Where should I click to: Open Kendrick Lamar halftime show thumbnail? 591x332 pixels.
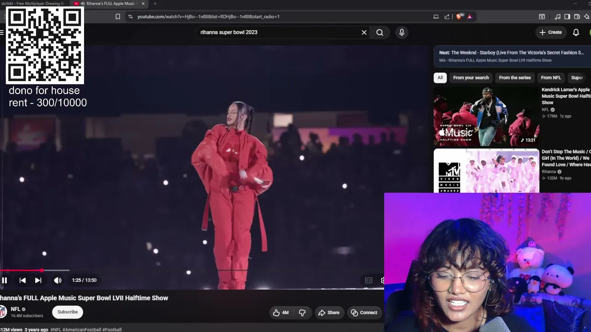[486, 116]
